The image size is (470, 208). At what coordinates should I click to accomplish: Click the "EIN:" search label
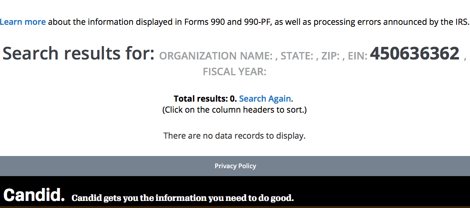pyautogui.click(x=357, y=56)
